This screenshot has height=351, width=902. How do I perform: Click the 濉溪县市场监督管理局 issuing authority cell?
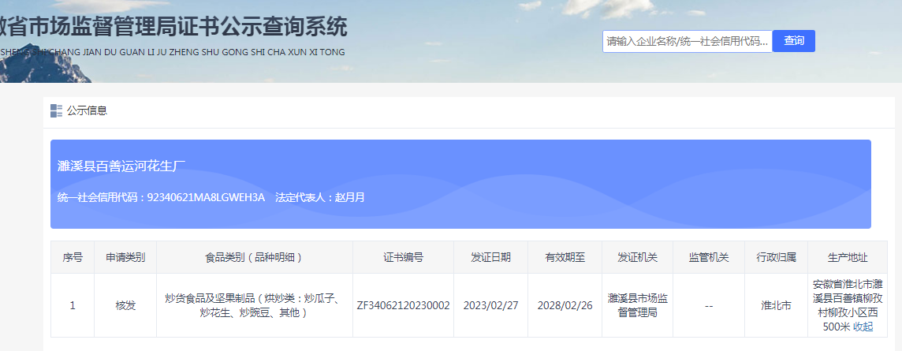tap(638, 305)
